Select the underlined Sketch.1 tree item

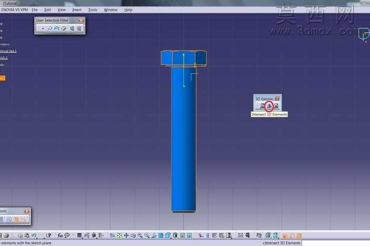4,58
